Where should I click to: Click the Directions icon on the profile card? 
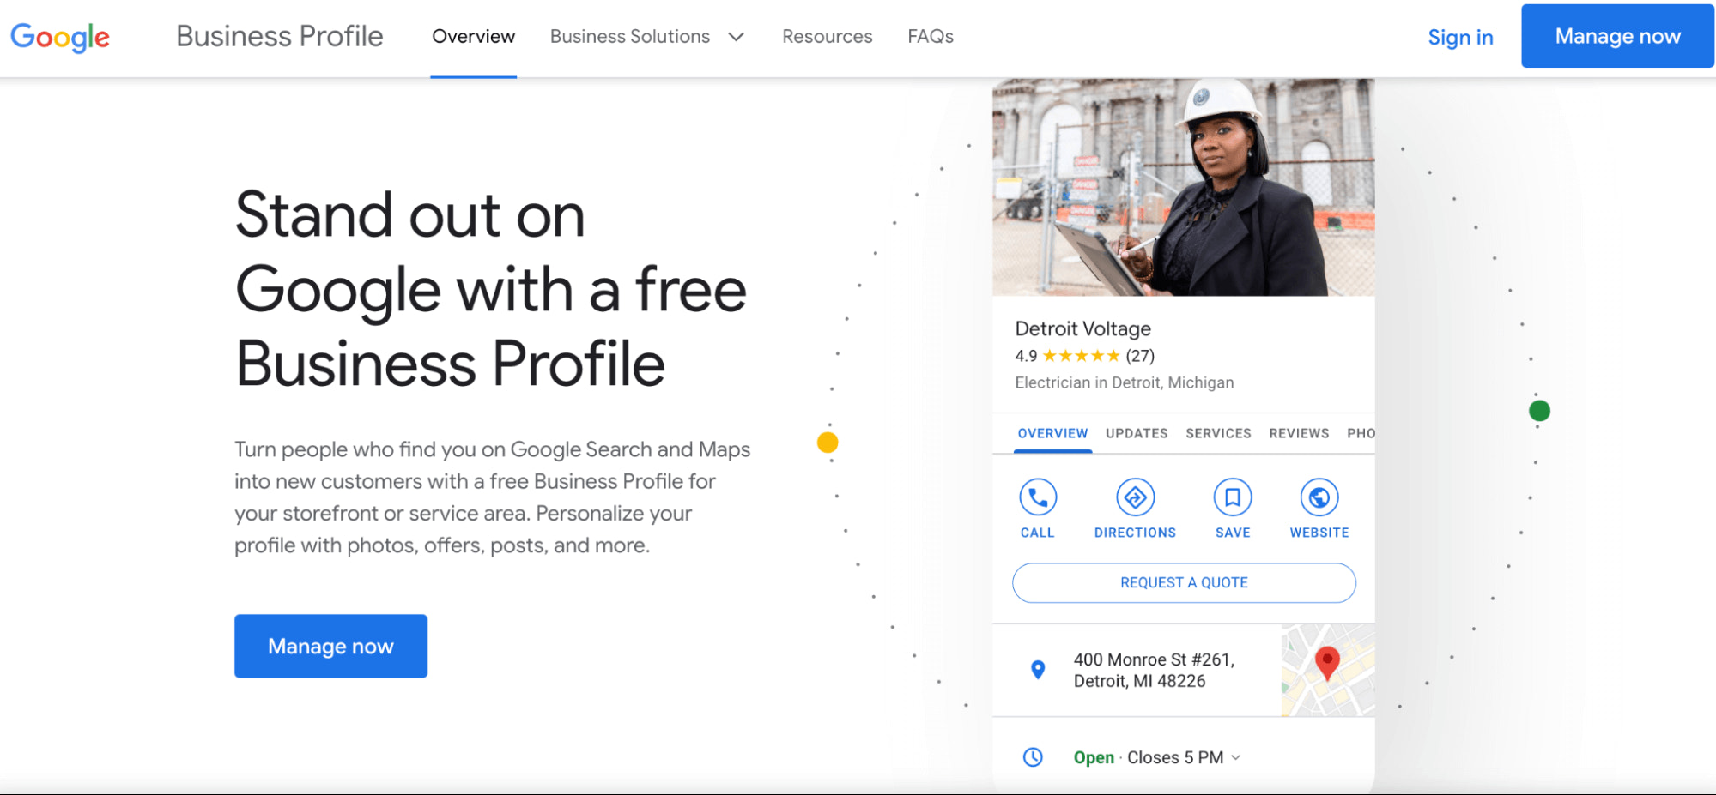click(1135, 497)
